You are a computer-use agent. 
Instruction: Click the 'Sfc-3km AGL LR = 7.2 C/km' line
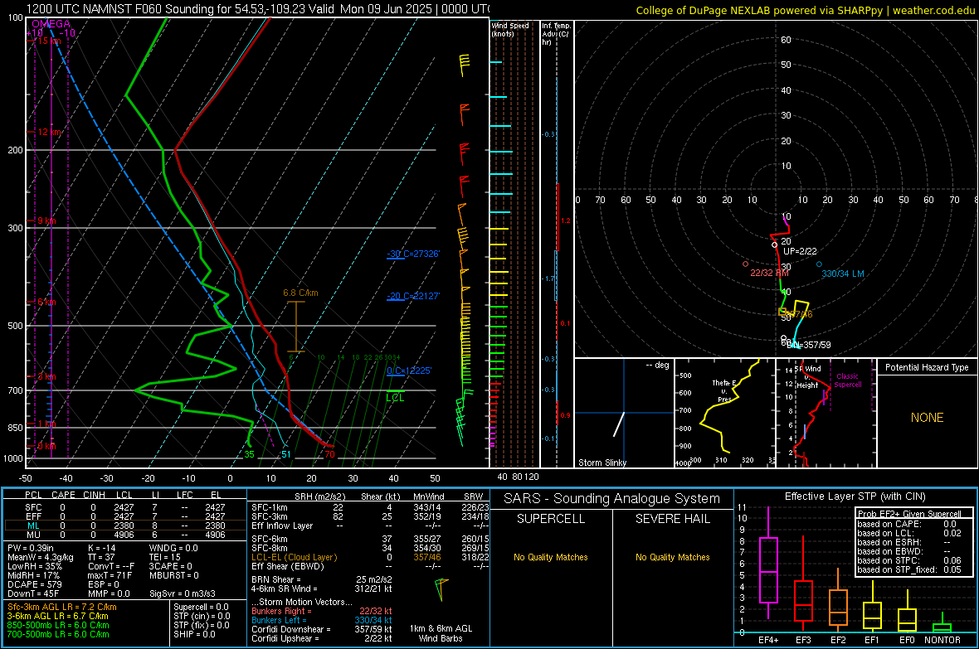tap(62, 607)
